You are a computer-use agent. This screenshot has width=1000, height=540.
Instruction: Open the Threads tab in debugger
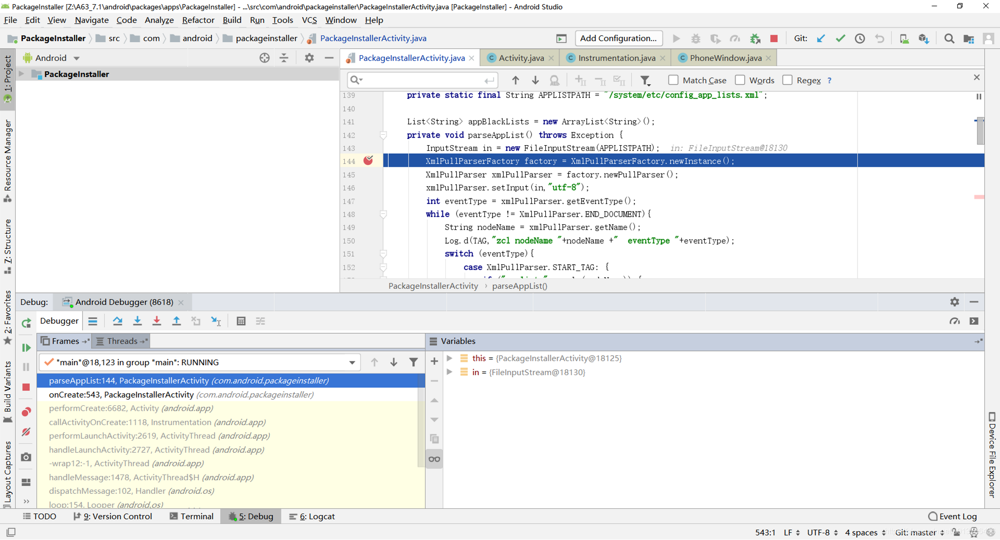tap(122, 341)
